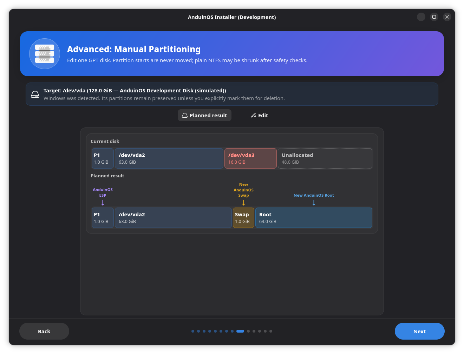Select the Unallocated 48.0 GiB block
Viewport: 464px width, 354px height.
[325, 158]
